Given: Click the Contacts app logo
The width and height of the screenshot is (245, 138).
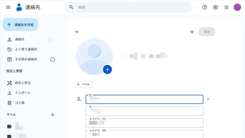Looking at the screenshot, I should (19, 7).
